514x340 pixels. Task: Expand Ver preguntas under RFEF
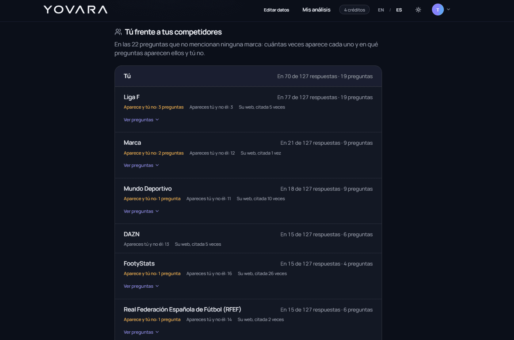[141, 332]
